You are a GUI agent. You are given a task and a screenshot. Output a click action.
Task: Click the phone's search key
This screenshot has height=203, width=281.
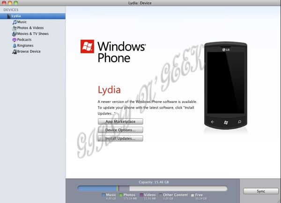click(239, 122)
